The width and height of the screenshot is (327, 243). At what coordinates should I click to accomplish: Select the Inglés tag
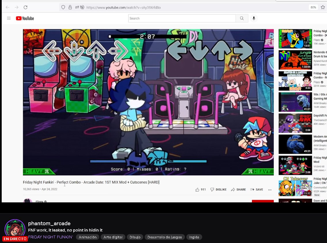point(194,237)
